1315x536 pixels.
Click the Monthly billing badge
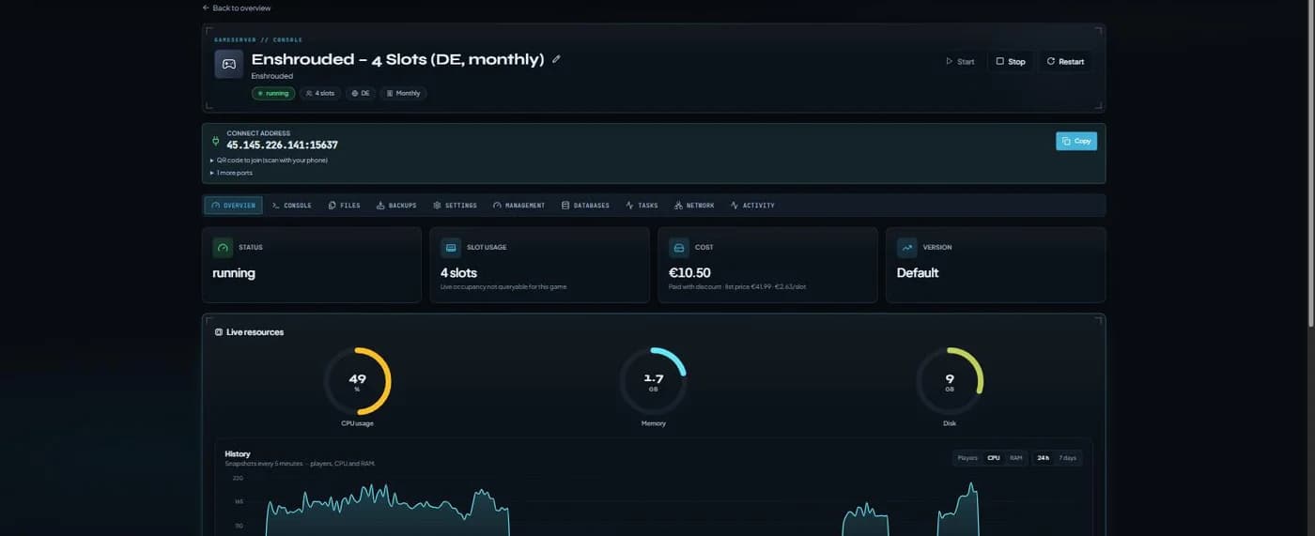point(404,94)
